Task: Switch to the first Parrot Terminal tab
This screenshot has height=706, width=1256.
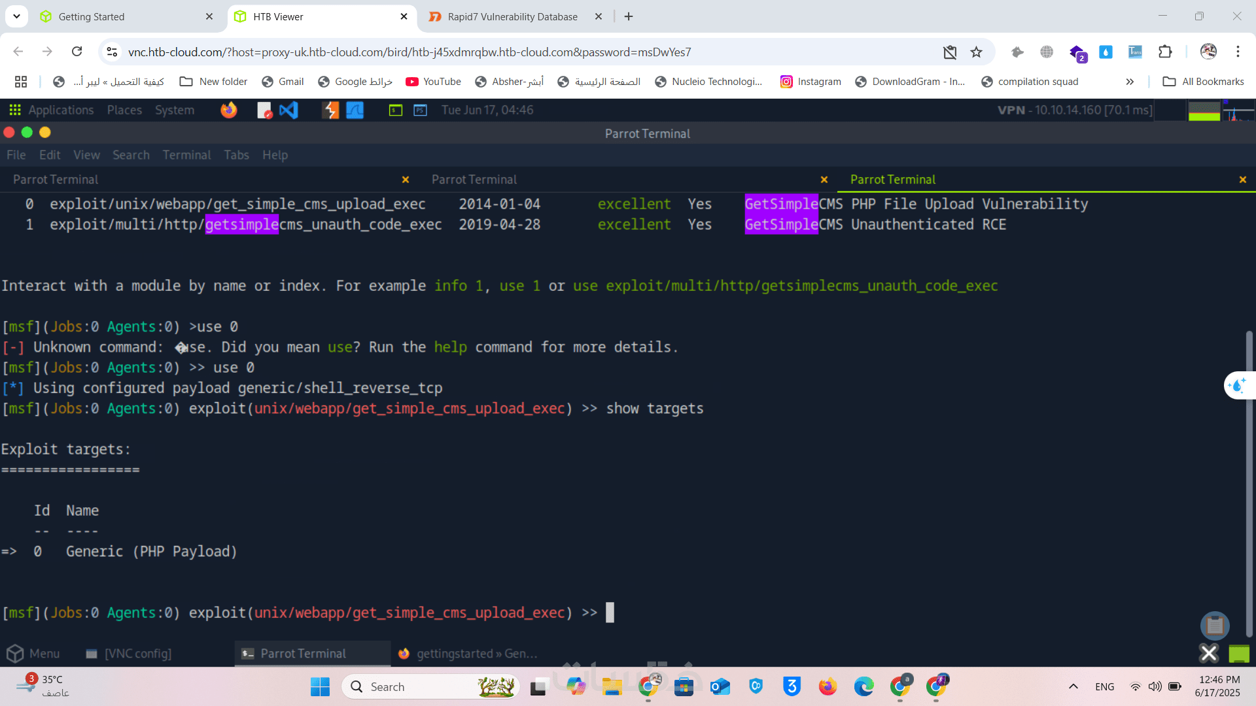Action: 56,179
